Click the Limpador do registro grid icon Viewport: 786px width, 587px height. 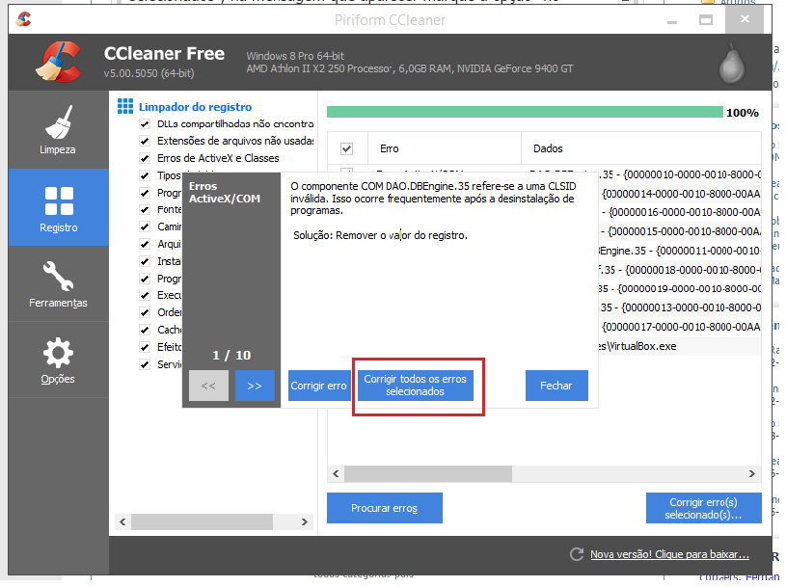point(125,107)
